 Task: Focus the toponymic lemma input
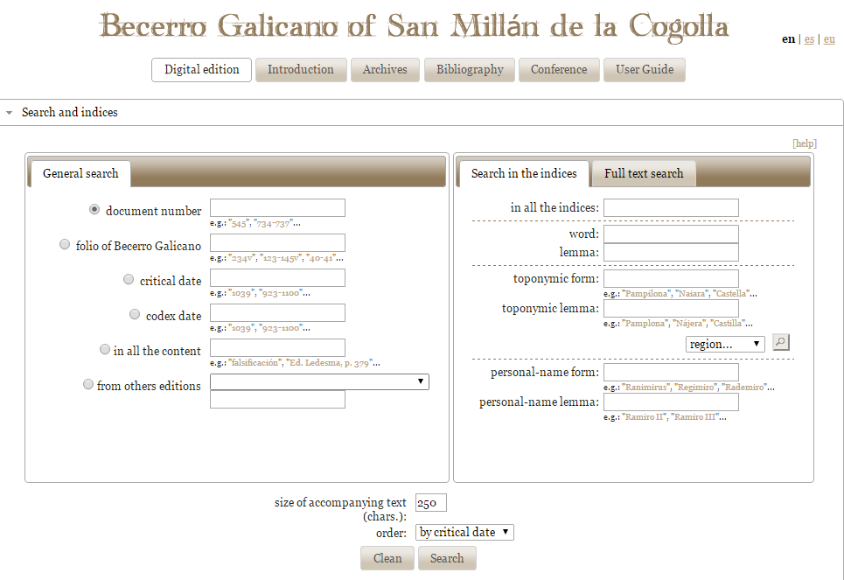click(x=671, y=308)
